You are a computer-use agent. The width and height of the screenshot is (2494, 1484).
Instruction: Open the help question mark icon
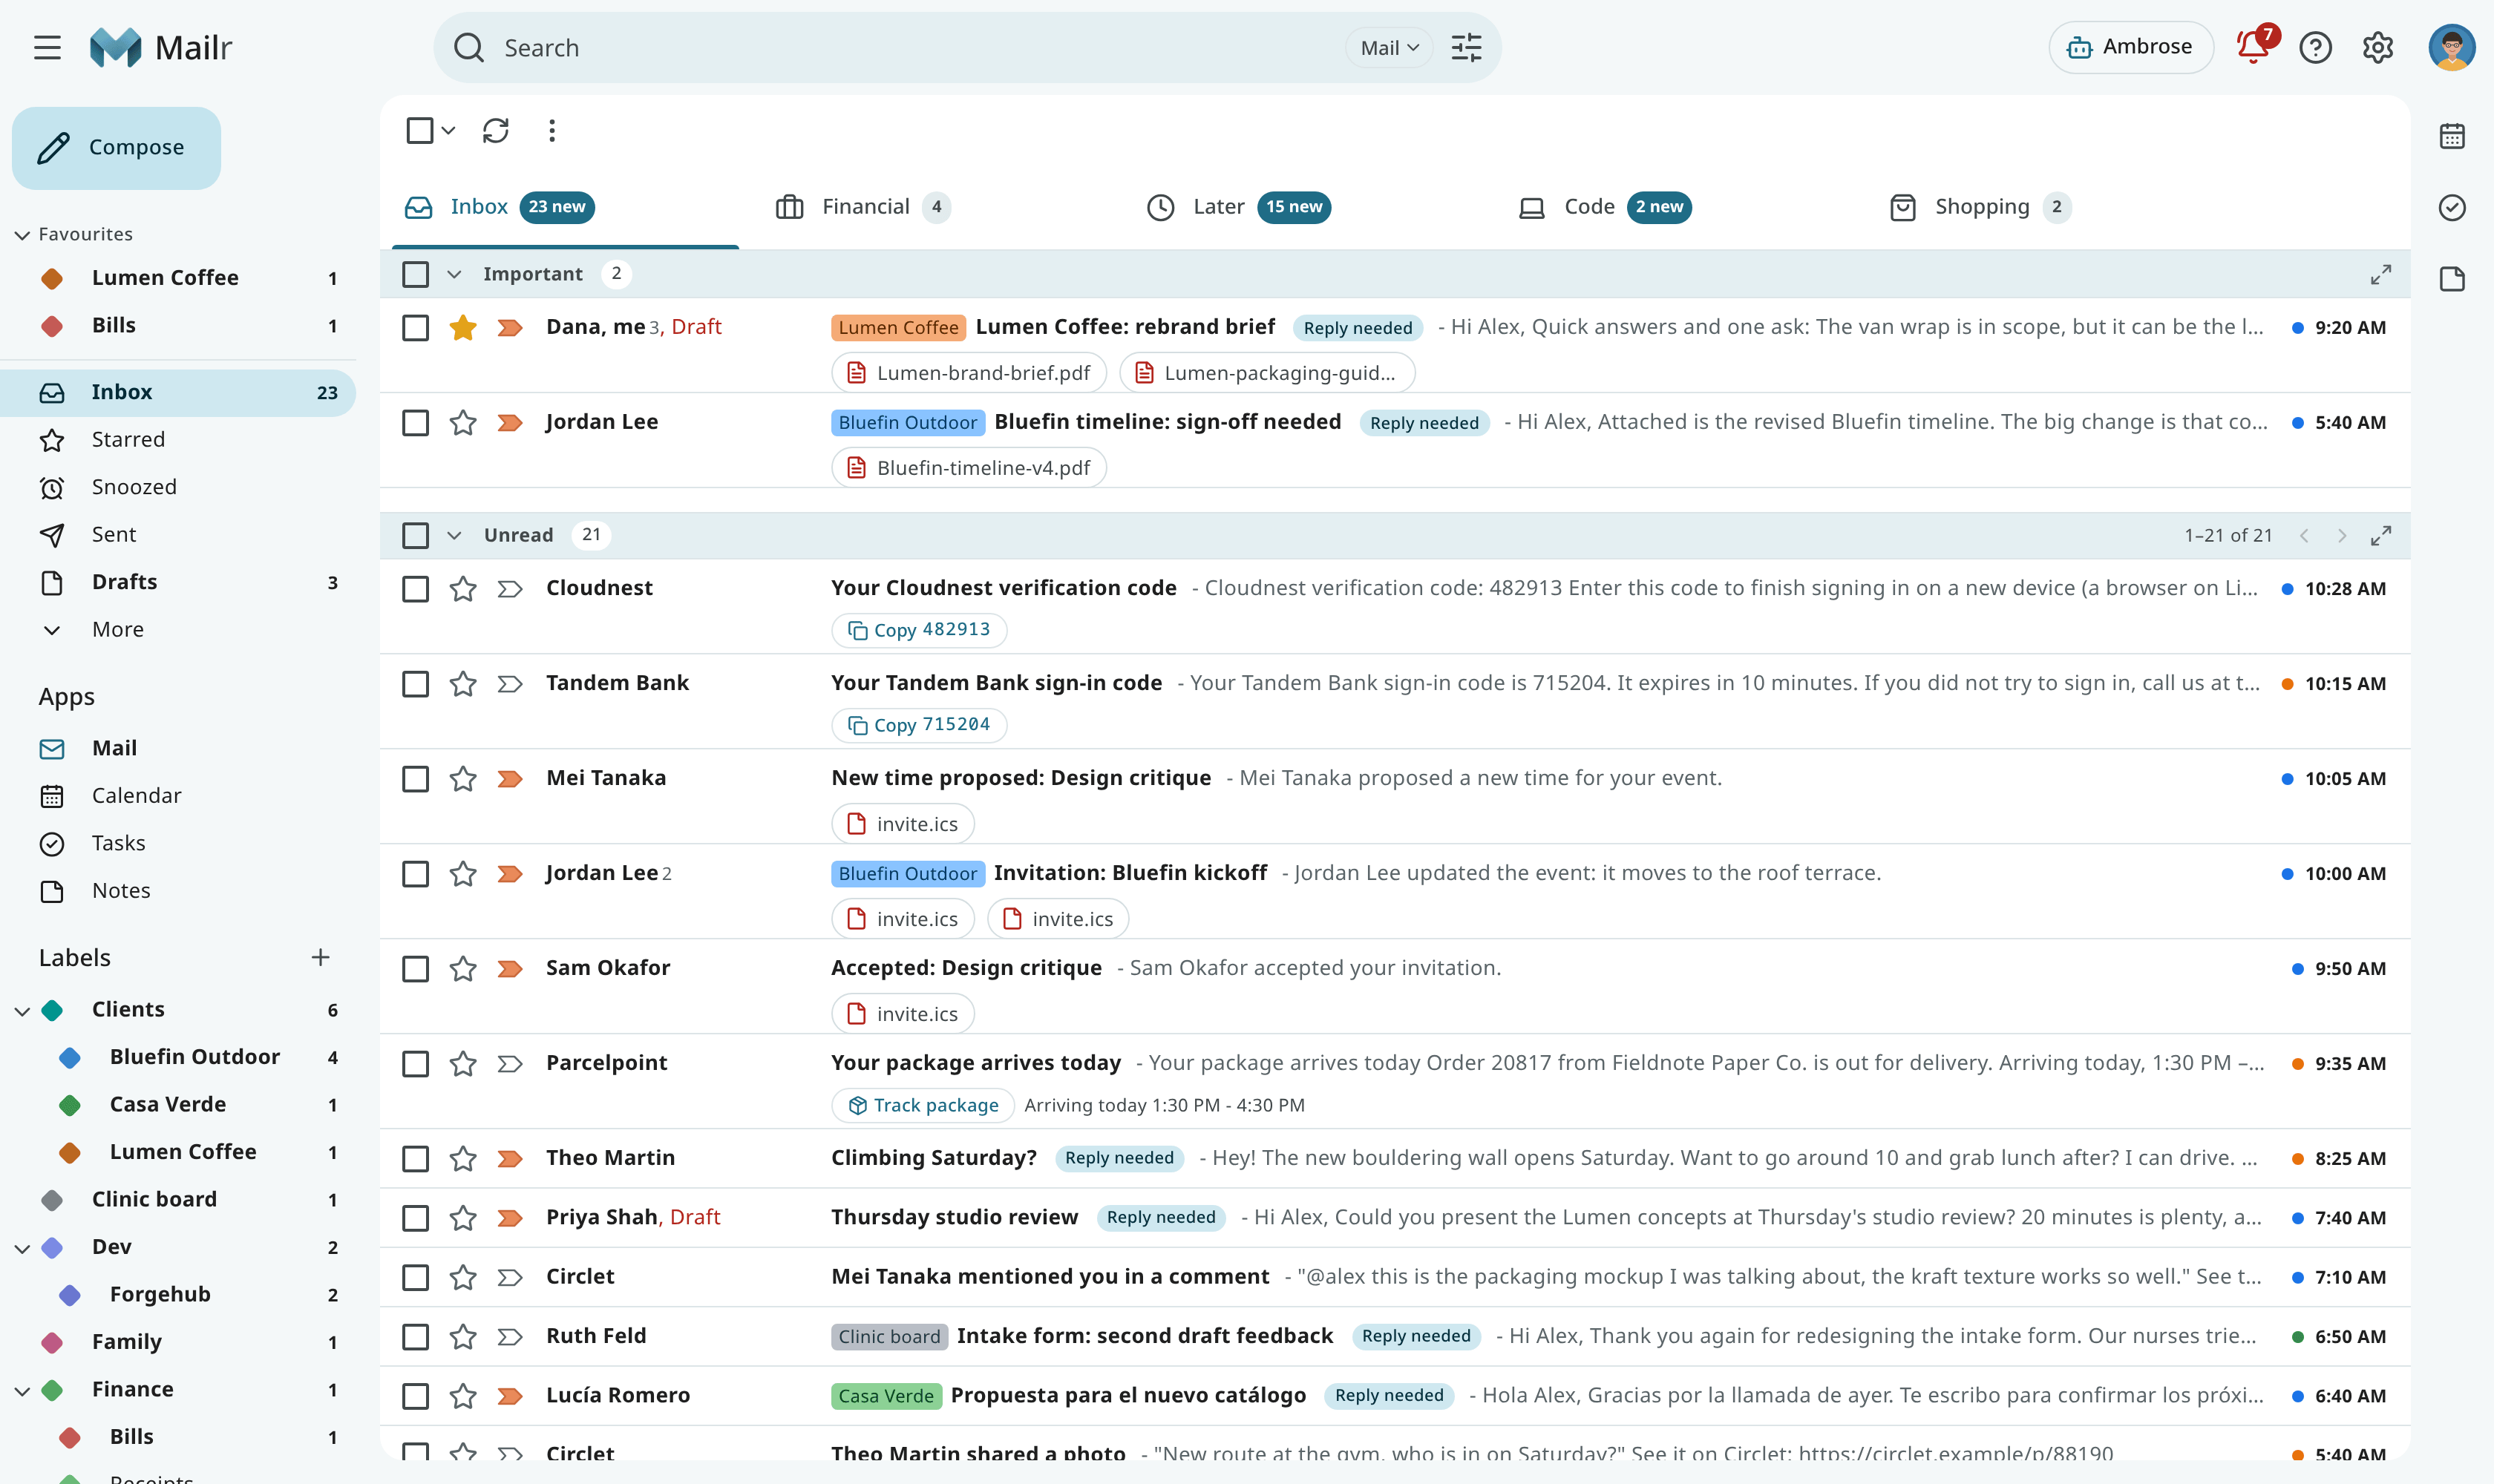click(2315, 47)
